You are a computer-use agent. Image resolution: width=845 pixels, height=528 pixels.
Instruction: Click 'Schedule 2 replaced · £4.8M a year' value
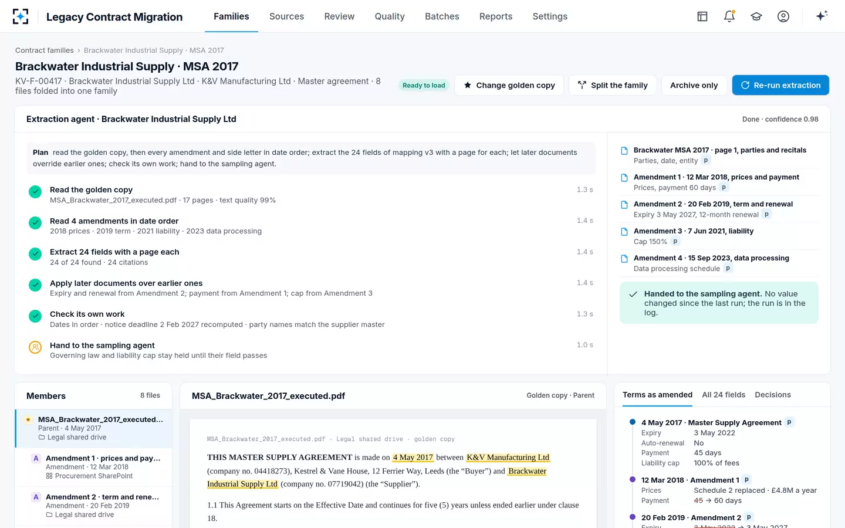point(755,490)
